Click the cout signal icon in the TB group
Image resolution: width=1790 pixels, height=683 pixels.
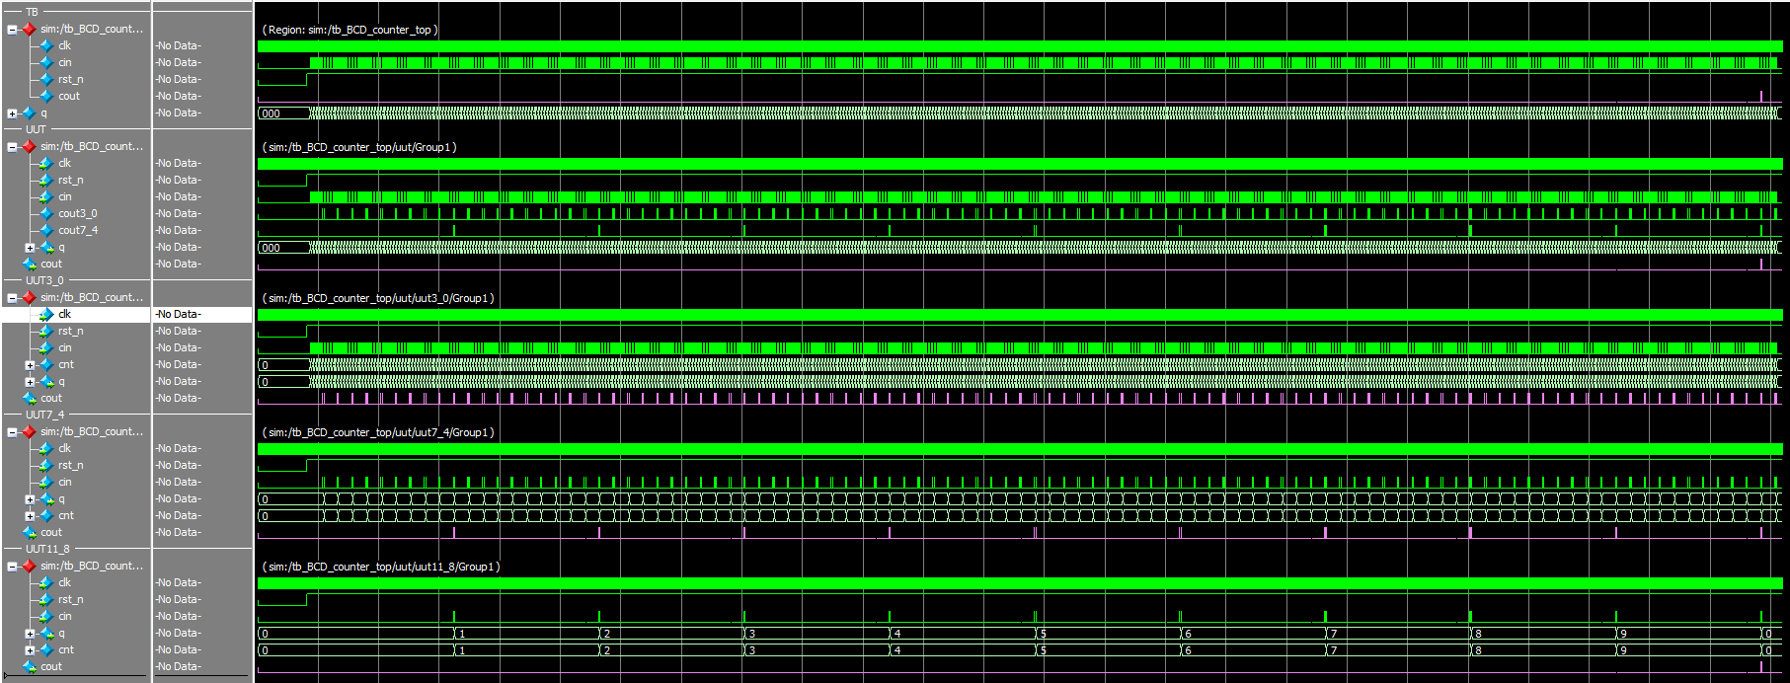pos(46,97)
